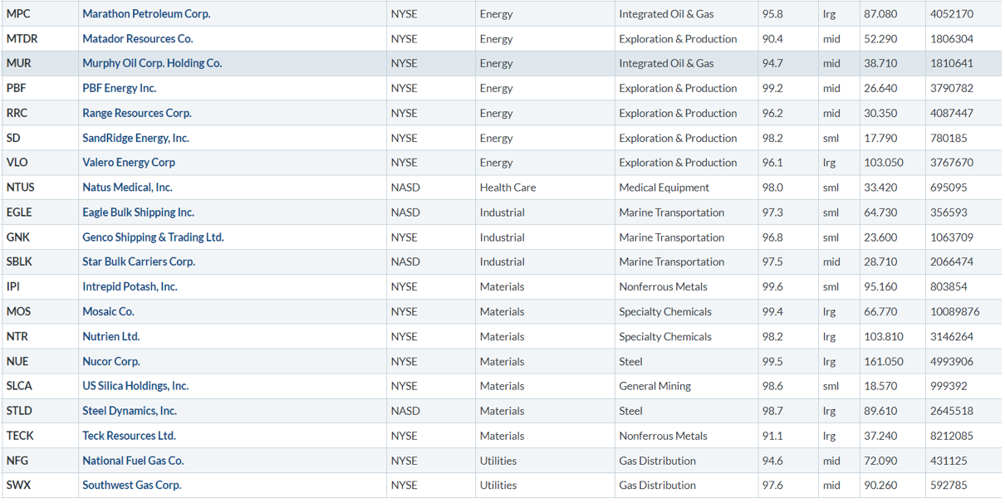Select the ticker symbol "NUE"
This screenshot has height=503, width=1005.
tap(17, 361)
